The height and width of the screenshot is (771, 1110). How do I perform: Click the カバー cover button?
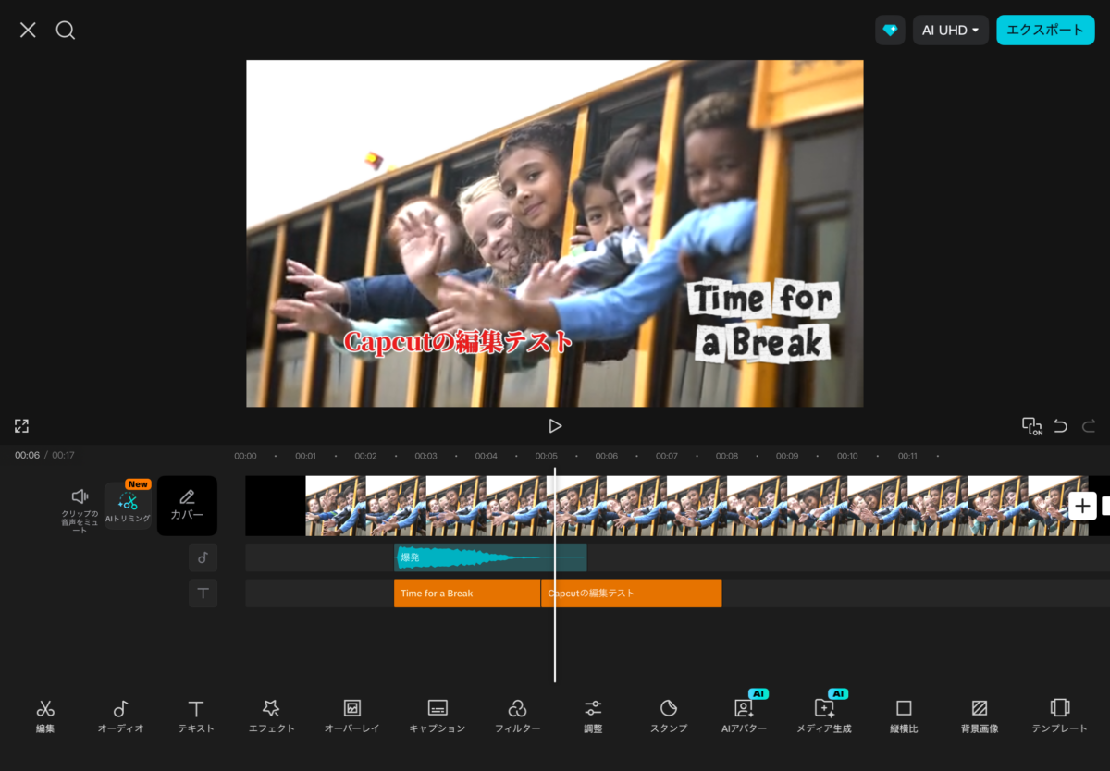(187, 506)
